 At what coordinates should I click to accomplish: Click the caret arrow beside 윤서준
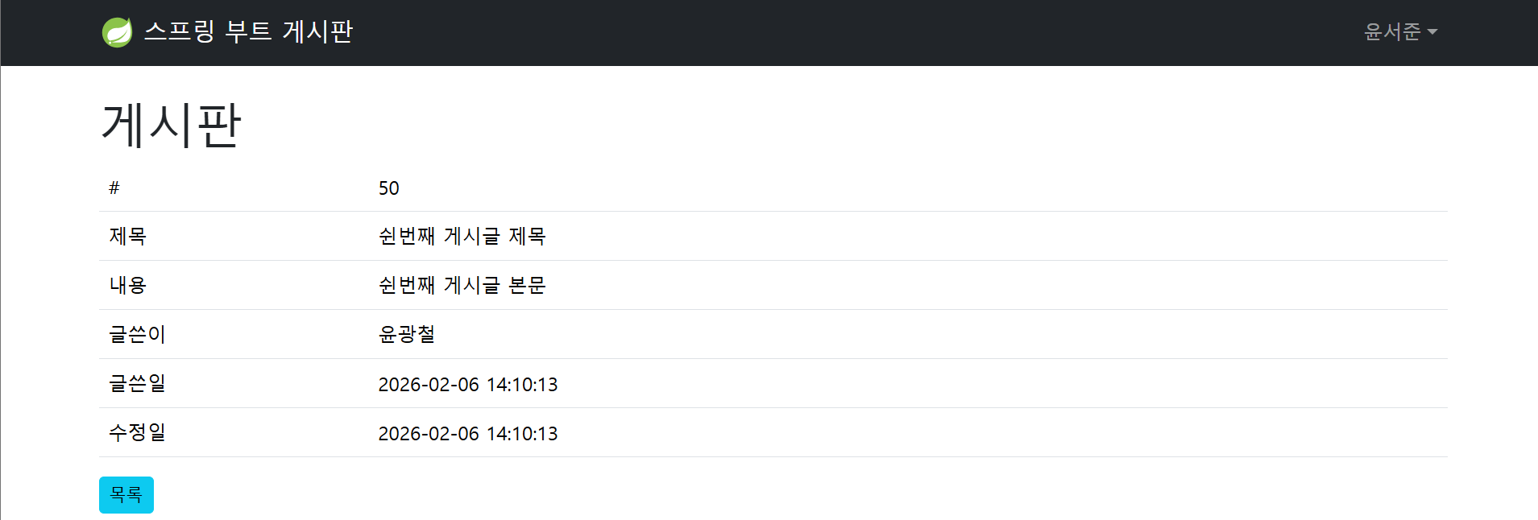point(1432,32)
